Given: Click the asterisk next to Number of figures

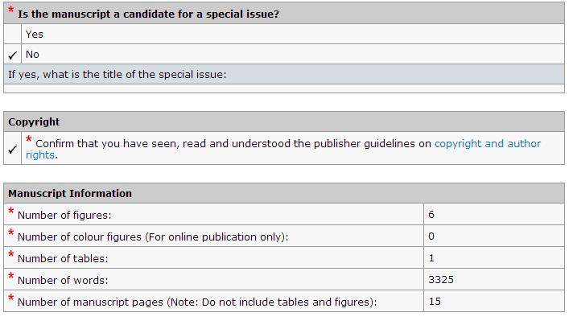Looking at the screenshot, I should pyautogui.click(x=11, y=212).
